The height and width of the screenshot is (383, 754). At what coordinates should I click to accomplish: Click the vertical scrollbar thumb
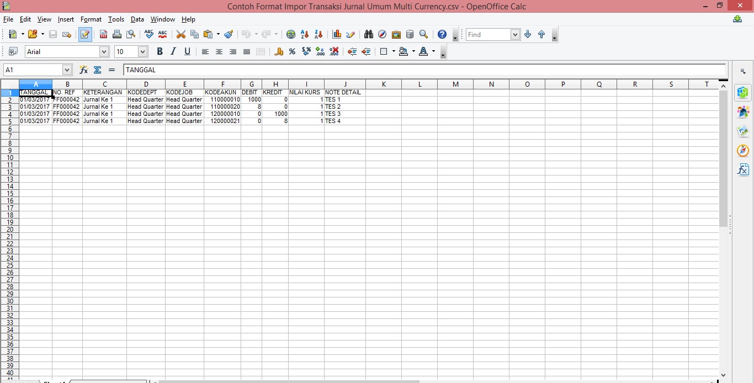pos(723,159)
